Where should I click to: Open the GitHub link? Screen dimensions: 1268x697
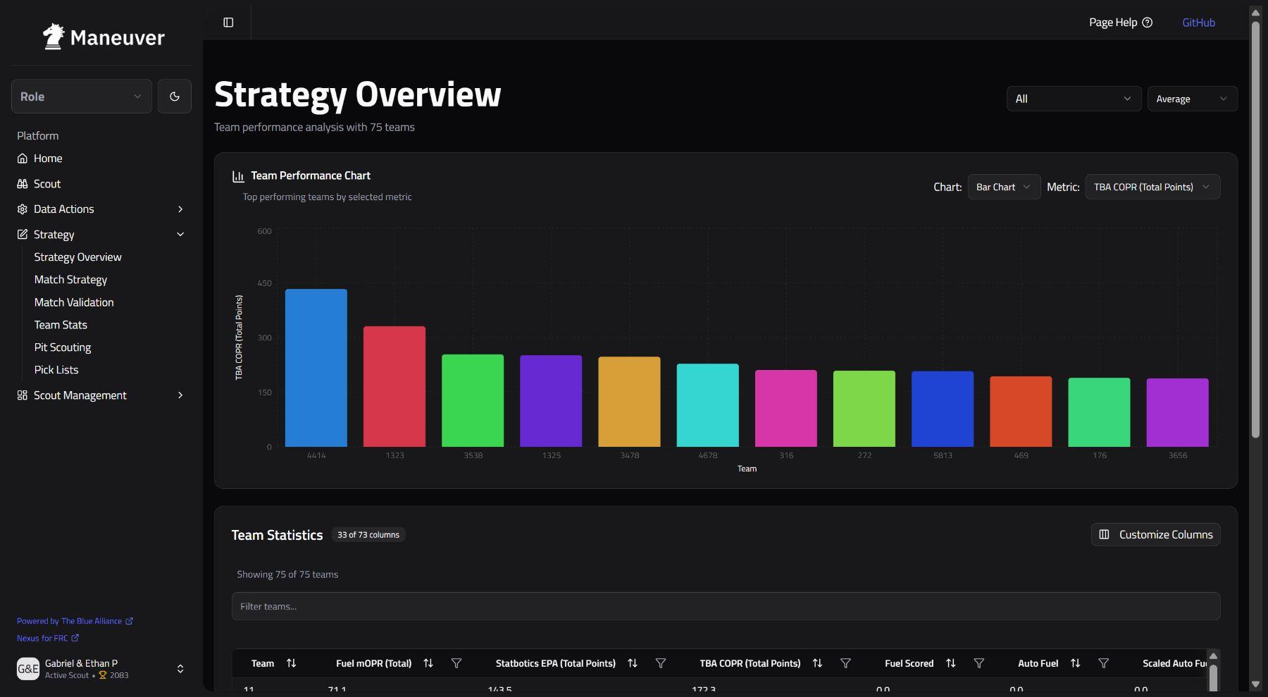click(1198, 23)
